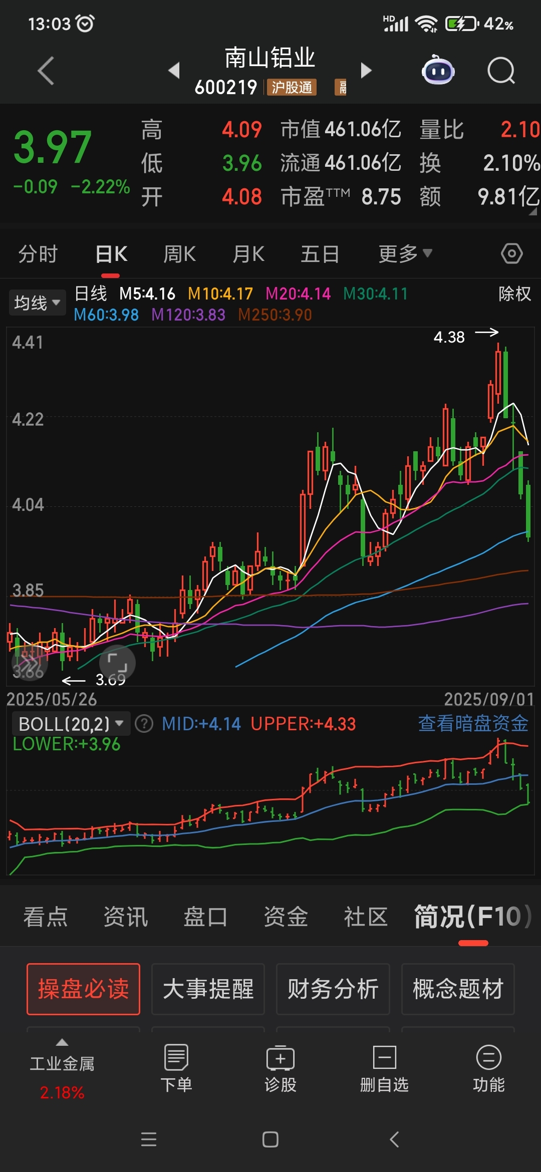The image size is (541, 1172).
Task: Expand quote details corner triangle
Action: tap(533, 212)
